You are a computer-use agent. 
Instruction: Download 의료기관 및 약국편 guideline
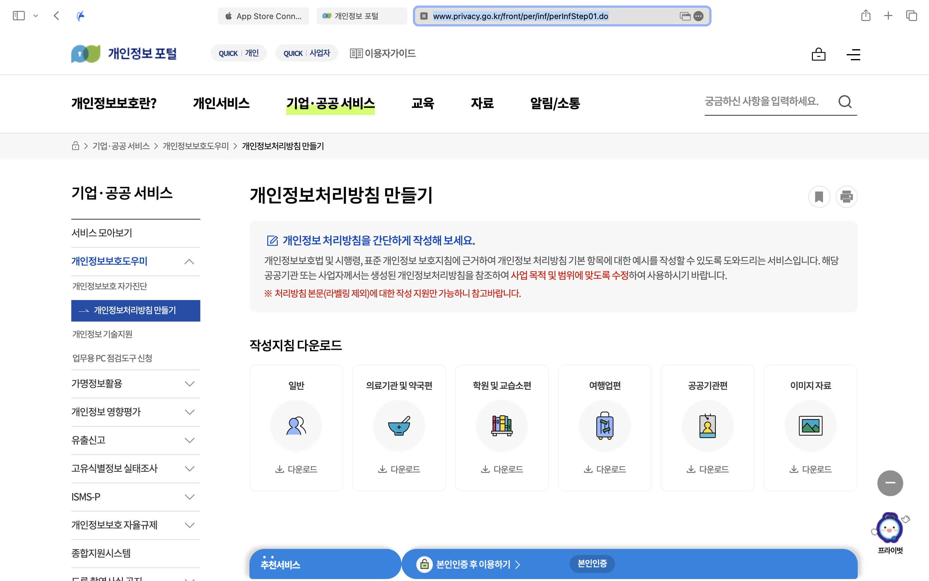click(x=399, y=469)
